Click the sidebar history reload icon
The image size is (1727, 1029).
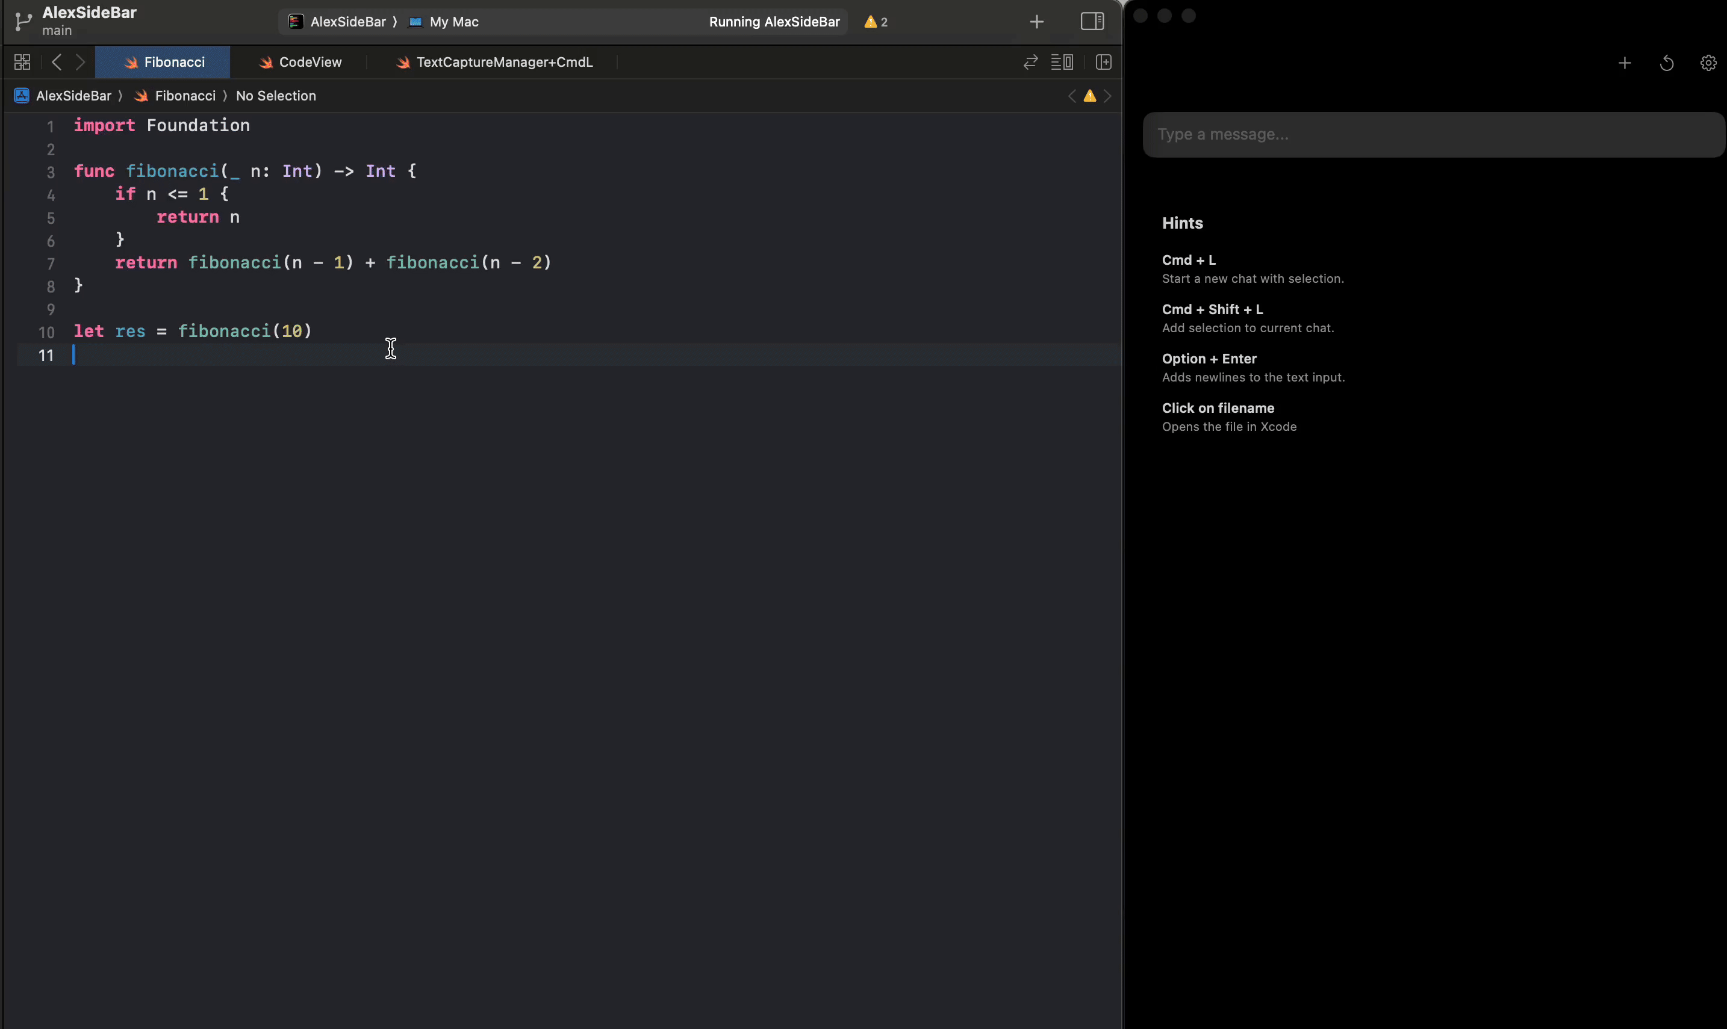tap(1667, 63)
